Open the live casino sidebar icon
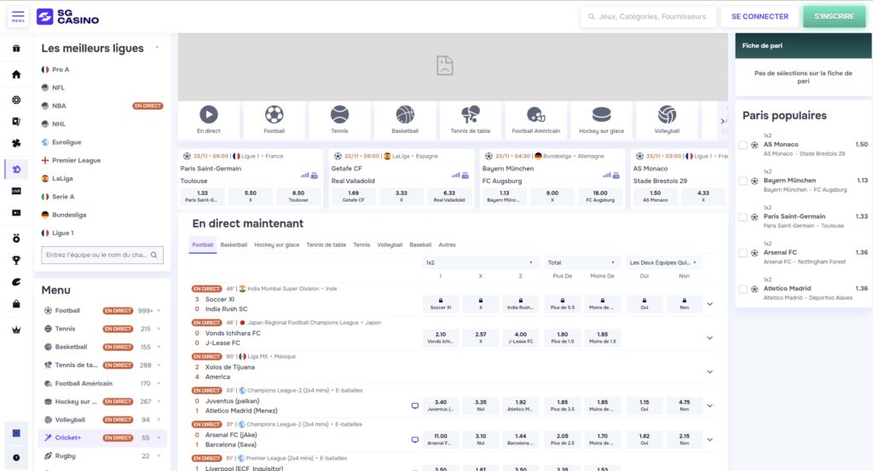The image size is (873, 471). [16, 191]
